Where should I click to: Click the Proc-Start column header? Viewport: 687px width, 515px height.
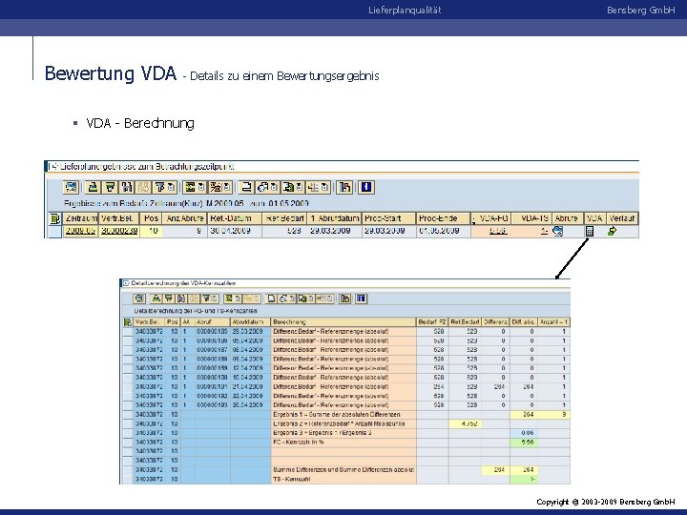[388, 218]
